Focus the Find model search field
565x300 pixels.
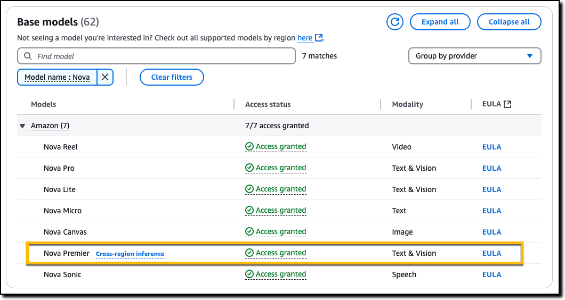click(x=160, y=56)
